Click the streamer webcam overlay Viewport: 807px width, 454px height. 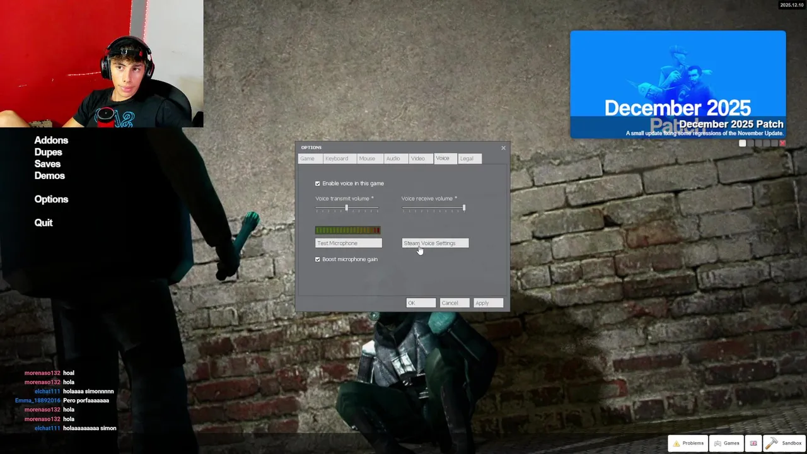click(x=102, y=64)
